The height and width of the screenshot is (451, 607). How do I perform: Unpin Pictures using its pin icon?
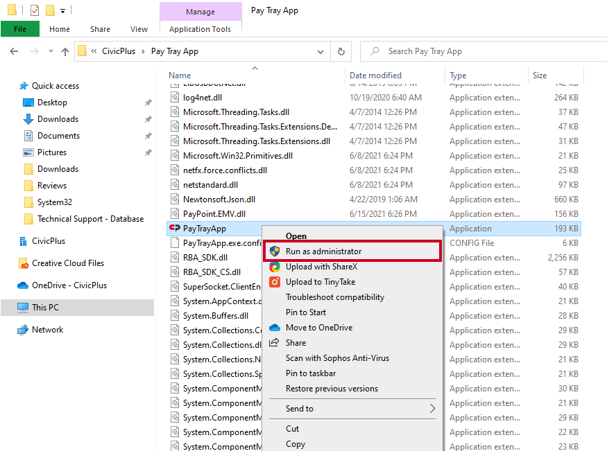pyautogui.click(x=148, y=152)
